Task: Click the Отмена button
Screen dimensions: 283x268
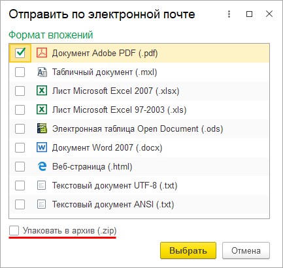Action: [x=246, y=250]
